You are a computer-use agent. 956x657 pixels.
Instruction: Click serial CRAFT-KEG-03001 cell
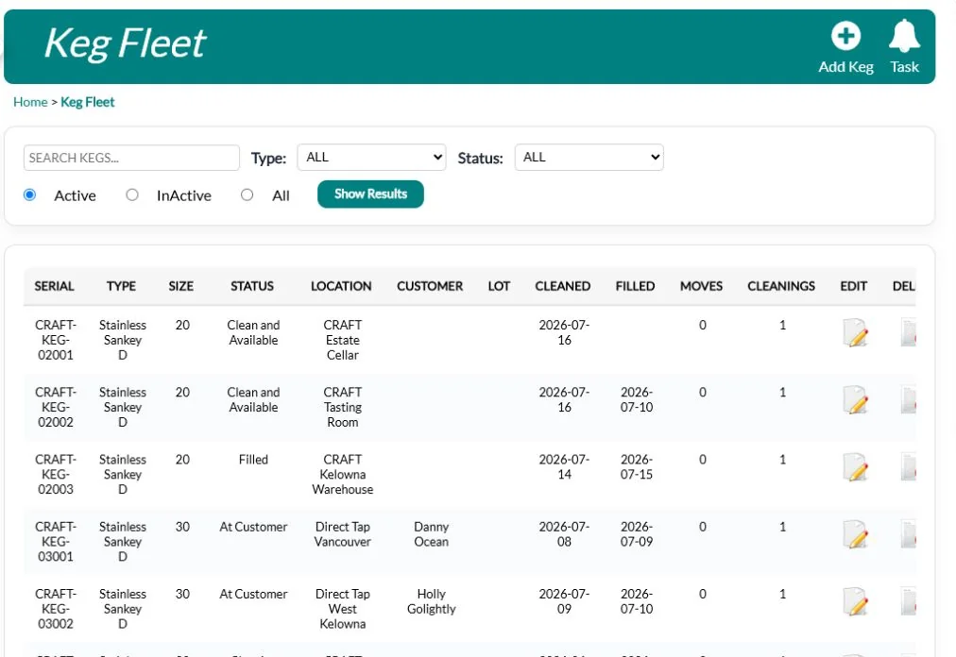[56, 541]
